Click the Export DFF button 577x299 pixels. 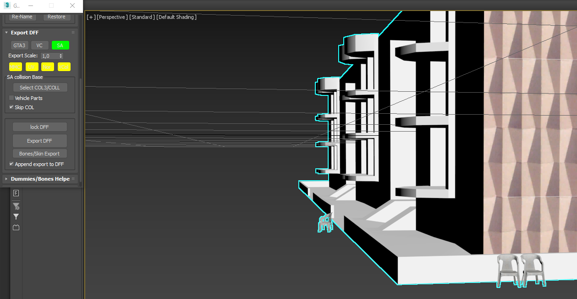pyautogui.click(x=40, y=141)
